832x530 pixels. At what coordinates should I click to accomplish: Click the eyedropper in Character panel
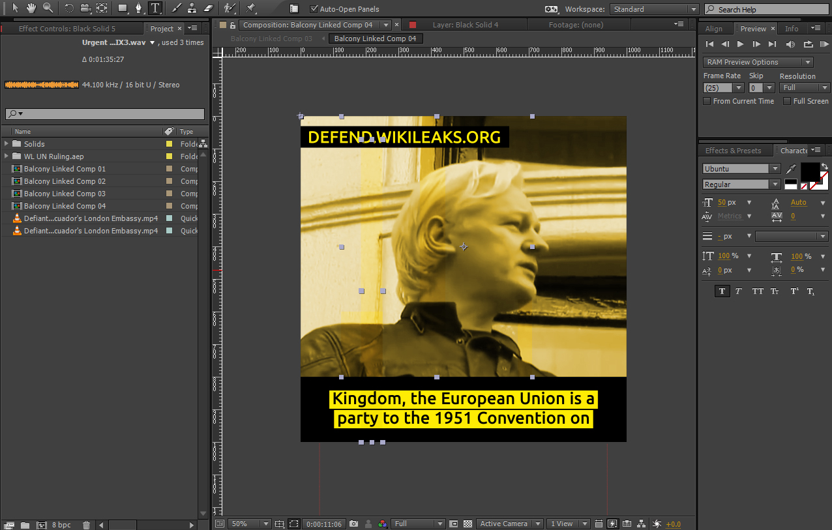[x=791, y=169]
